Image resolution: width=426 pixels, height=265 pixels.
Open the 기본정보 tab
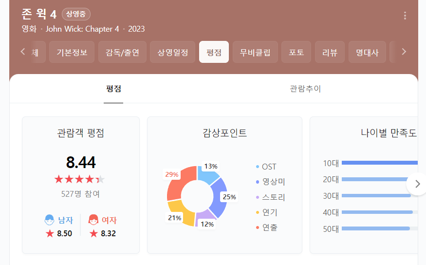72,52
